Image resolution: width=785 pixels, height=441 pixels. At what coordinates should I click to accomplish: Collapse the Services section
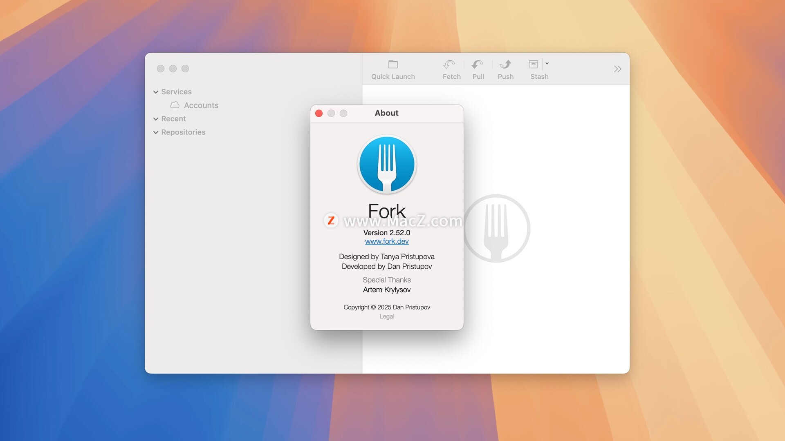(156, 92)
